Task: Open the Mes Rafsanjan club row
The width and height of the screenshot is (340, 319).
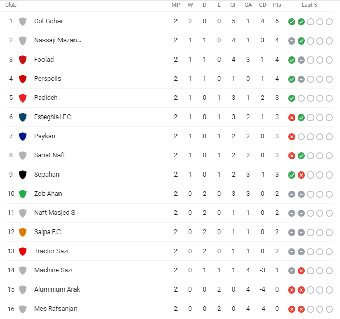Action: point(170,309)
